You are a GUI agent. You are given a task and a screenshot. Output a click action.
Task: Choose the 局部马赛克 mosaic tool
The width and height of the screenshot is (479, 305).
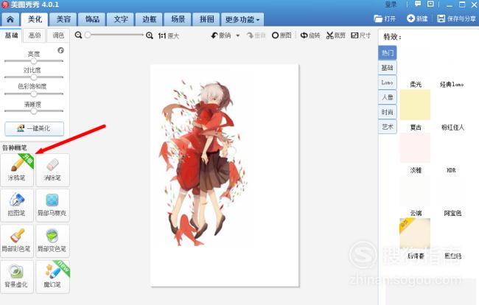[x=52, y=205]
